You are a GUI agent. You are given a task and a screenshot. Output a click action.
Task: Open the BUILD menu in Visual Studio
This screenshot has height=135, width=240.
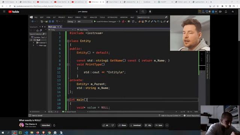click(70, 17)
